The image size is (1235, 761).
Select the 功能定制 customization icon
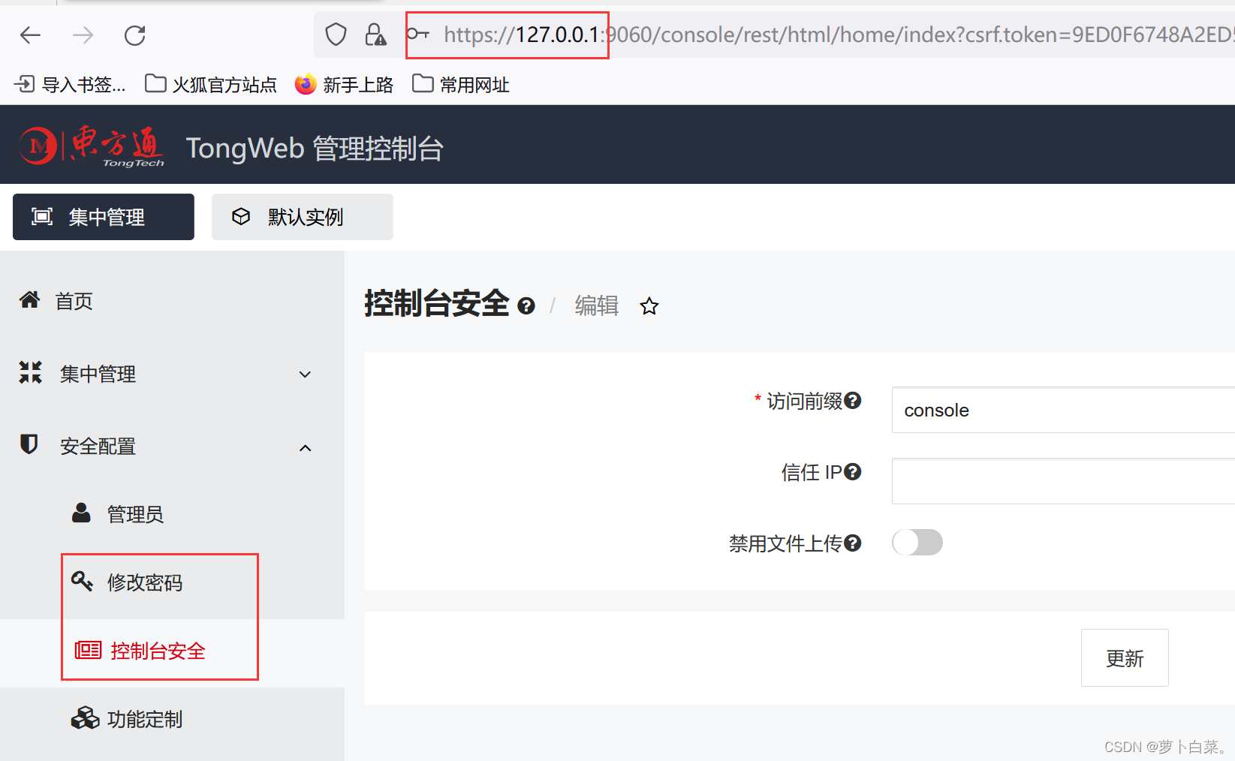click(85, 718)
